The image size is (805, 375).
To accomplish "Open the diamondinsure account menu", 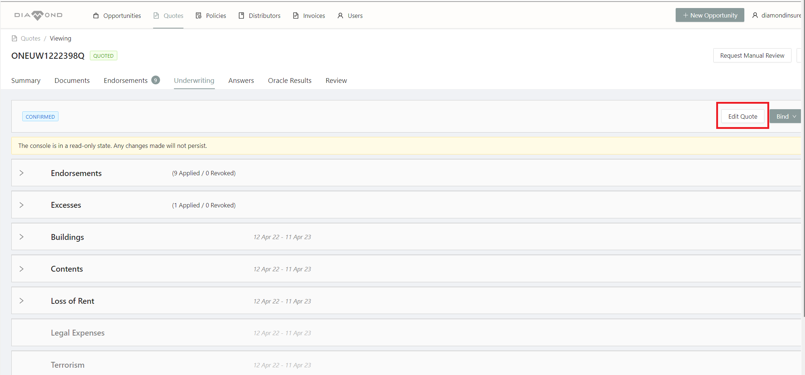I will click(x=777, y=15).
